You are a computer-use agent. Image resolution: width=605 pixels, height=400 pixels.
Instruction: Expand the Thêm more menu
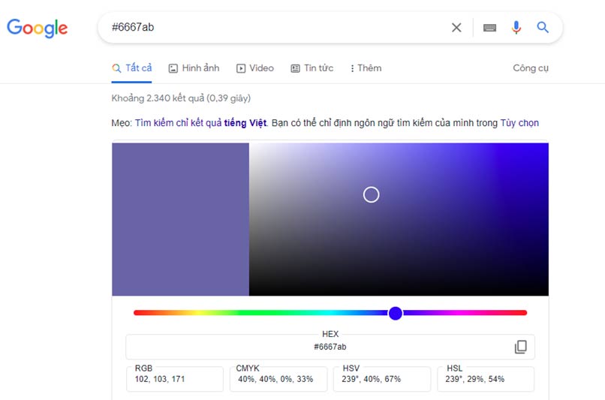[x=366, y=68]
